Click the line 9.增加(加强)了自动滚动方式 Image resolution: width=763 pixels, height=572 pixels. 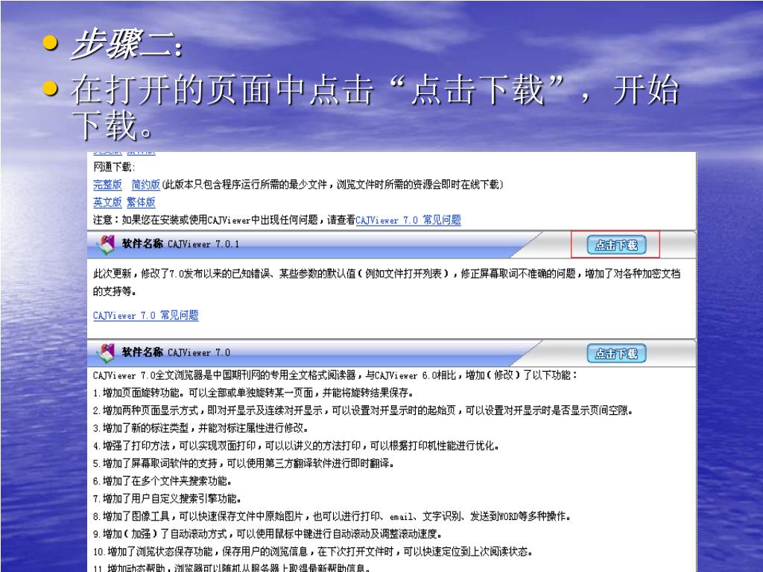[267, 533]
